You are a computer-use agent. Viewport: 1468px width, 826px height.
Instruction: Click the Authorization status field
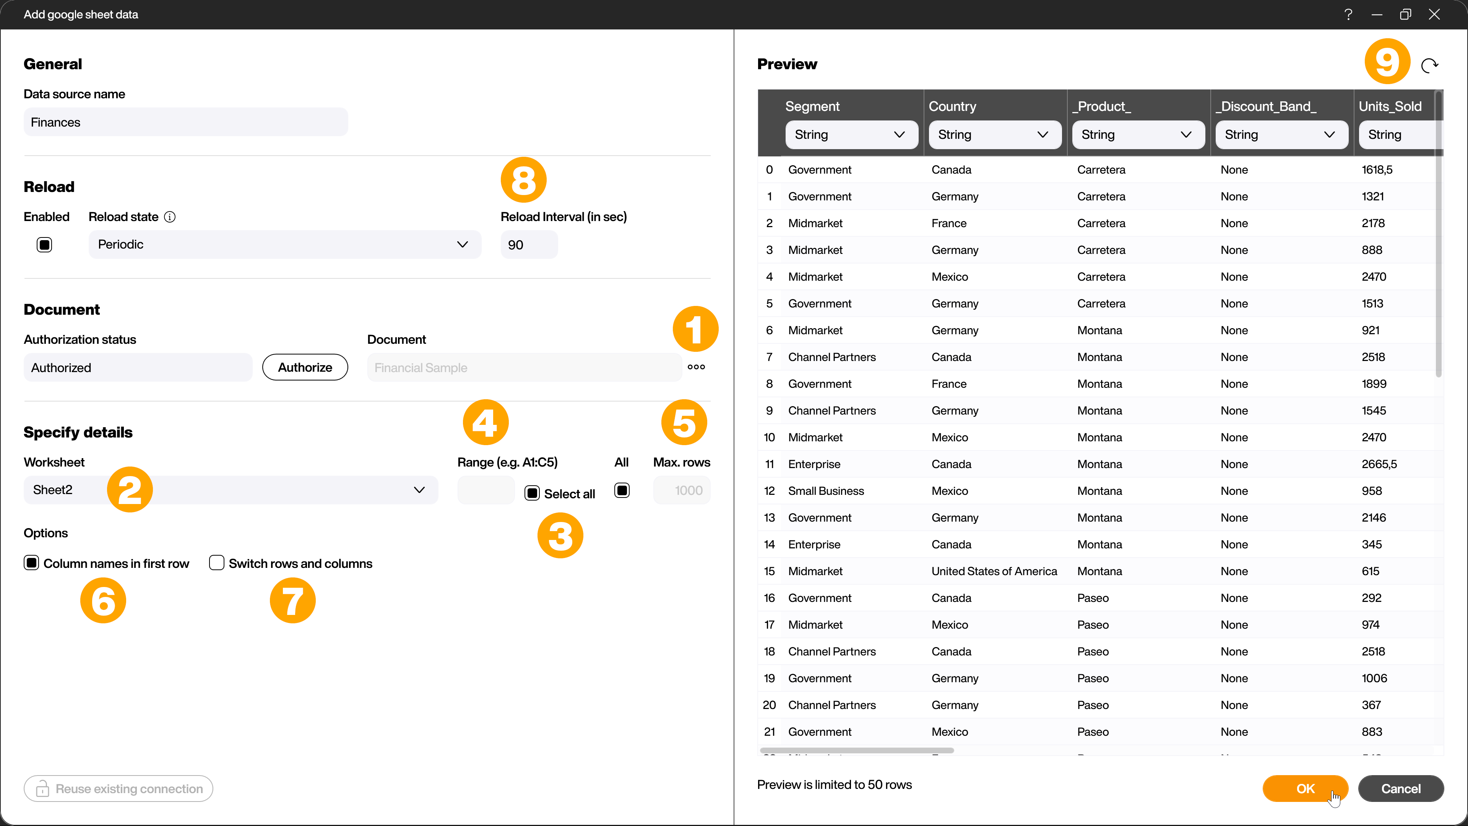[138, 367]
